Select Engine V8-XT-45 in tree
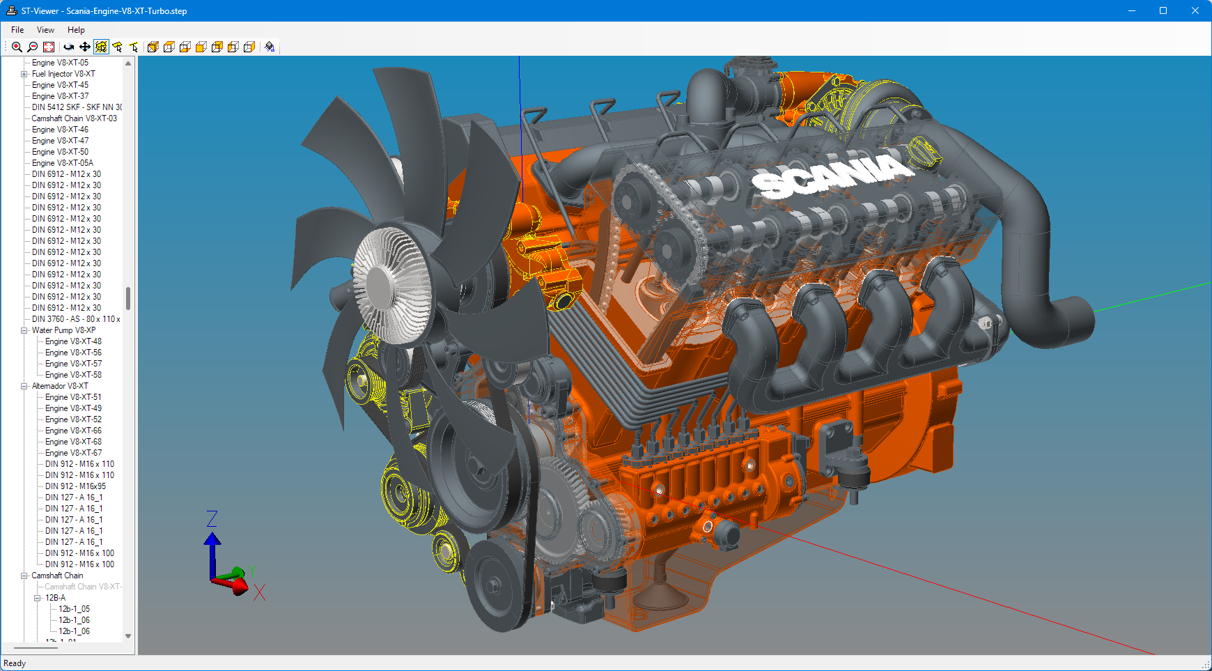The width and height of the screenshot is (1212, 671). 60,85
